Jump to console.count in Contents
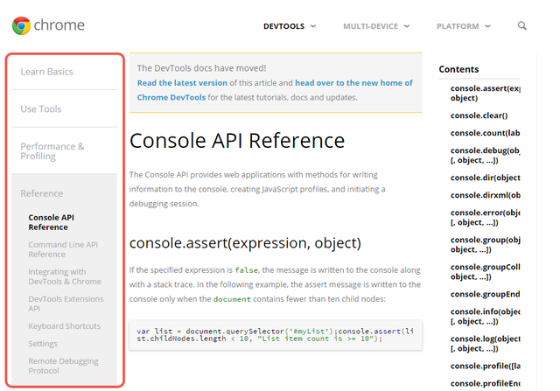560x391 pixels. 485,133
